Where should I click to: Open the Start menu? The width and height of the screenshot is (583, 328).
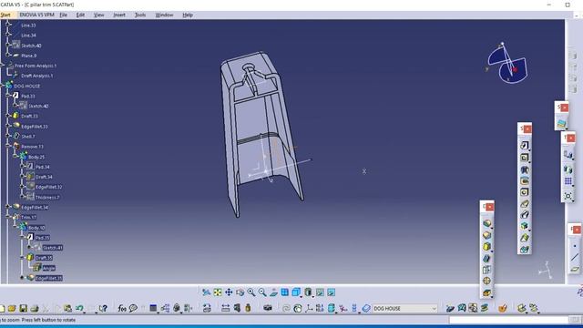coord(5,15)
